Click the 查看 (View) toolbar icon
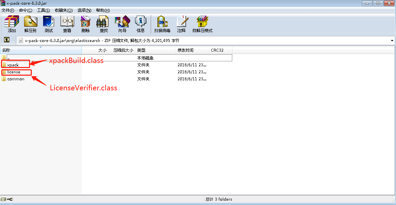Viewport: 396px width, 205px height. click(x=67, y=24)
